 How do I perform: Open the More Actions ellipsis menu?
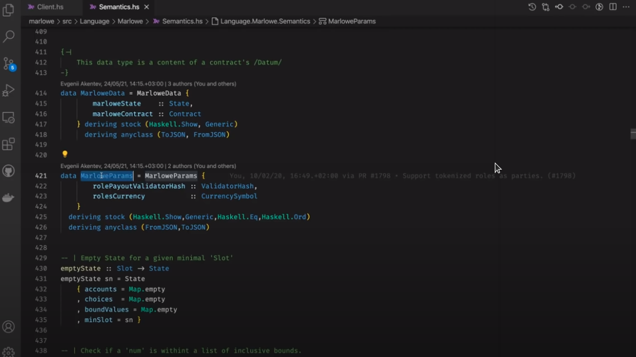coord(626,7)
